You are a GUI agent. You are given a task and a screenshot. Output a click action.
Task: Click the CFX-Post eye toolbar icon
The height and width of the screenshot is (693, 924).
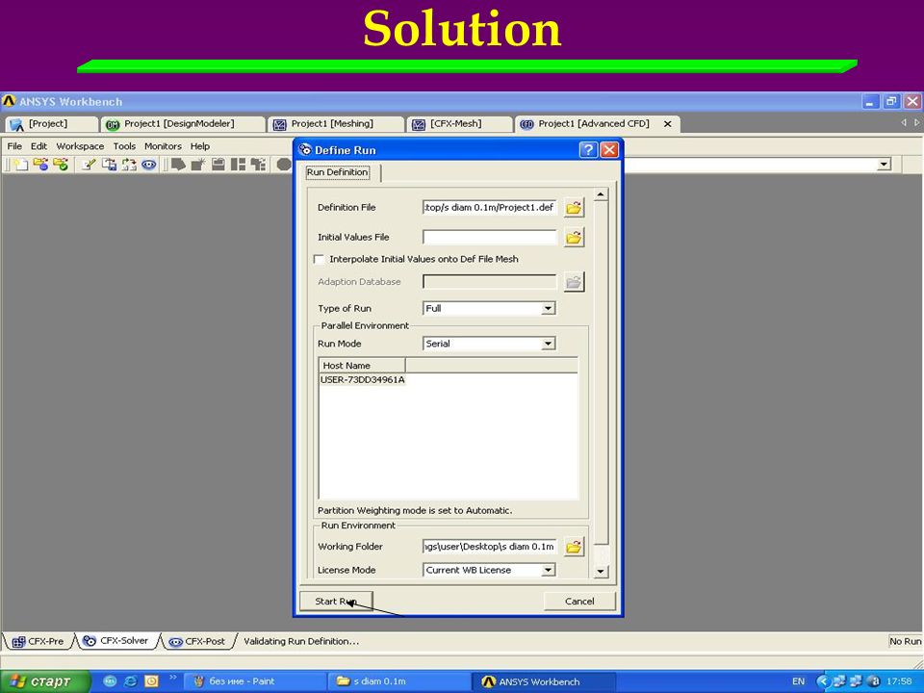point(149,165)
